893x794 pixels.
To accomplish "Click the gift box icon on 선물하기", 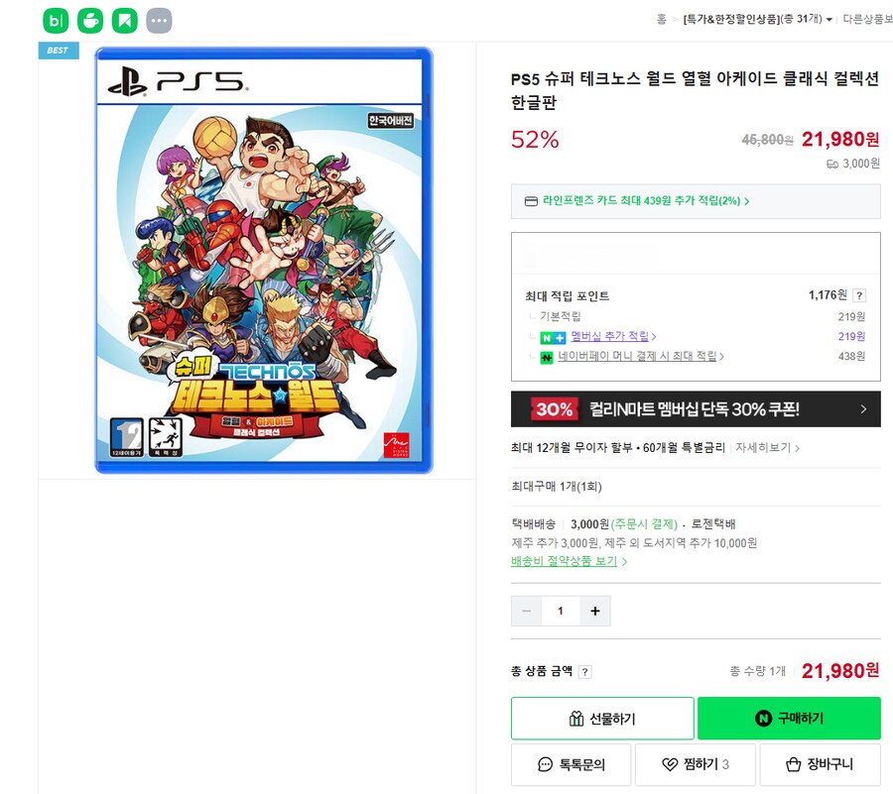I will click(577, 718).
